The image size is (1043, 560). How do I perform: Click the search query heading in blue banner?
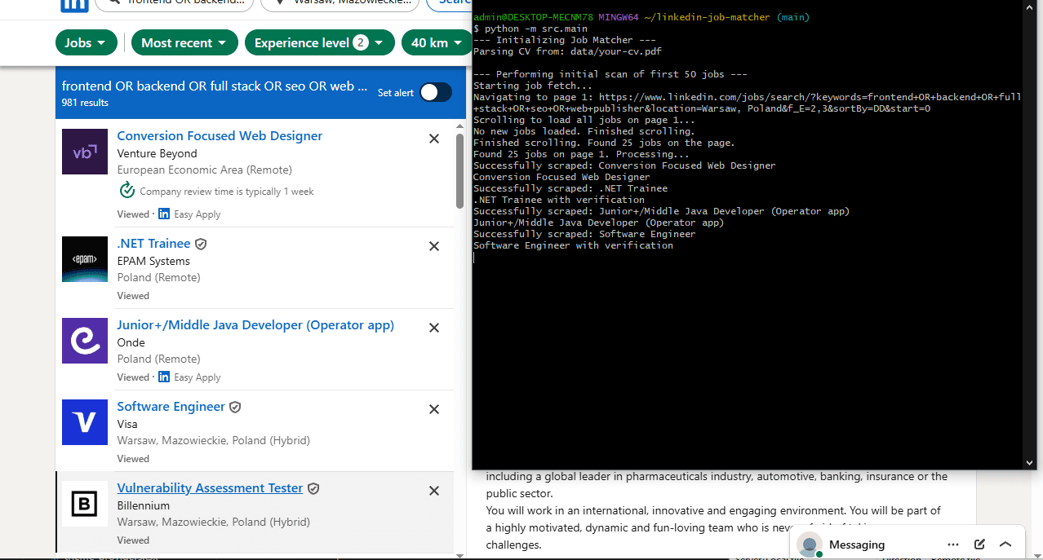(215, 86)
